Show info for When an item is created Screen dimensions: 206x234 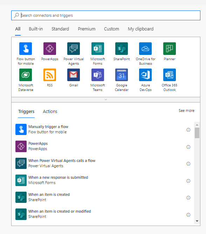tap(188, 198)
